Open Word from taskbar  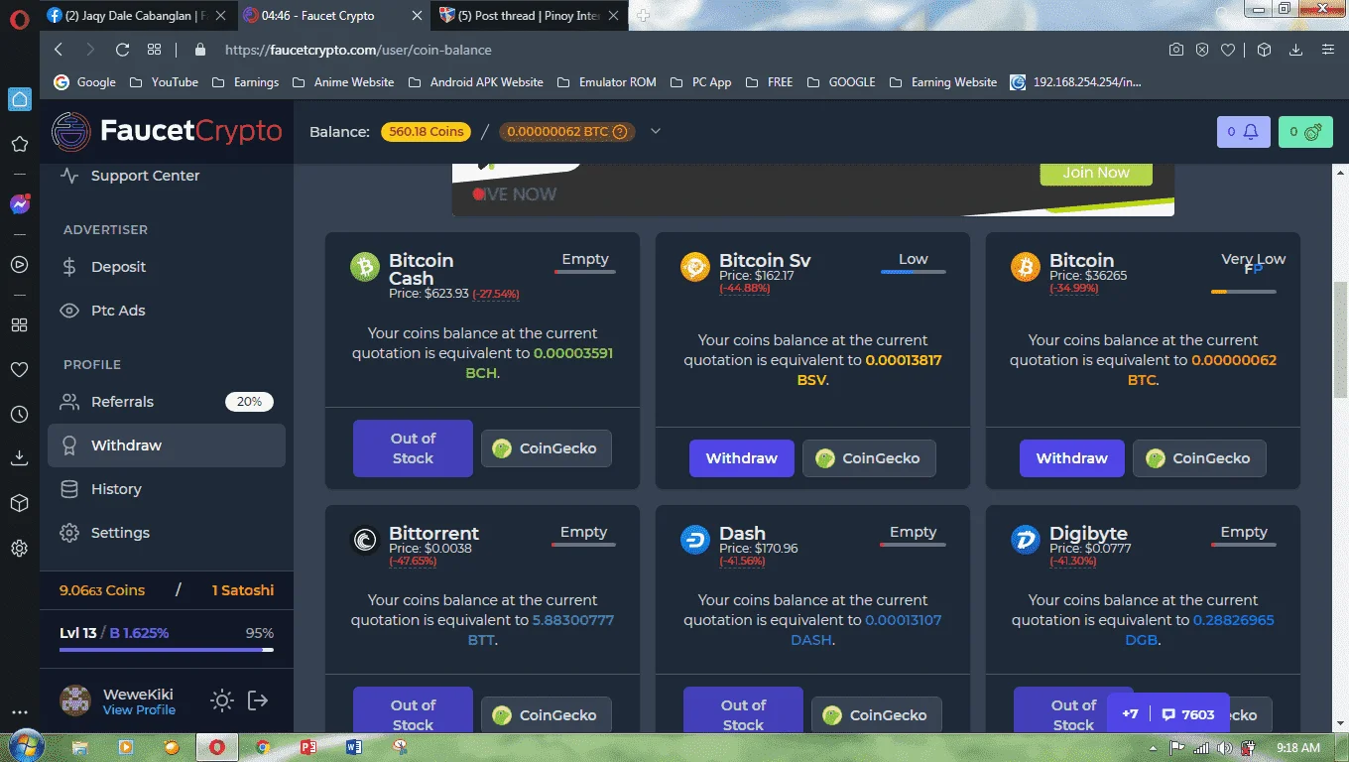coord(353,747)
